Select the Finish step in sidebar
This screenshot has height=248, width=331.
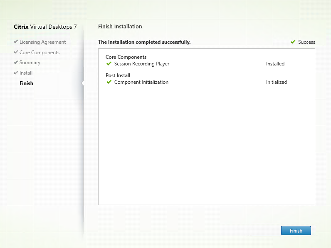pos(26,83)
